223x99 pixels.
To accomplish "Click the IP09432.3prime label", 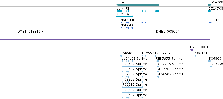I will (134, 95).
